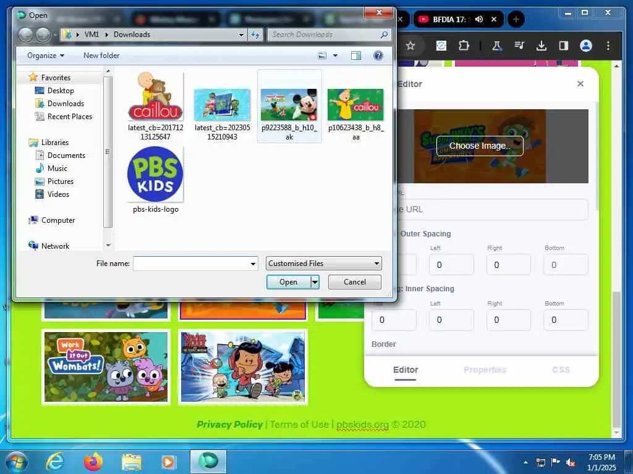Click Choose Image button in editor
633x474 pixels.
point(480,146)
